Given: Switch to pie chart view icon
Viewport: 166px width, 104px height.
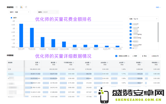Looking at the screenshot, I should 26,7.
